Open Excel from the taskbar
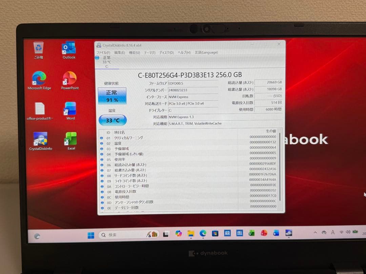 click(251, 233)
